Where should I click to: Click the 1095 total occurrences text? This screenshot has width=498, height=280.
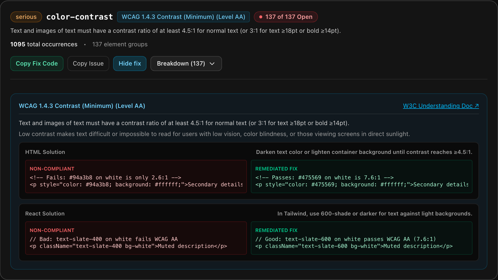point(44,44)
